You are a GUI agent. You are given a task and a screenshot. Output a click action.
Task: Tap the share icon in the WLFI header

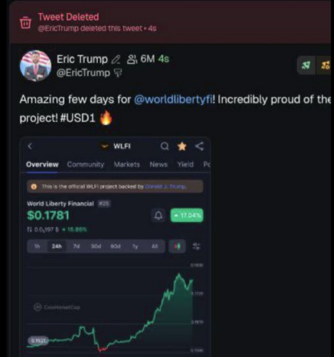[x=199, y=146]
